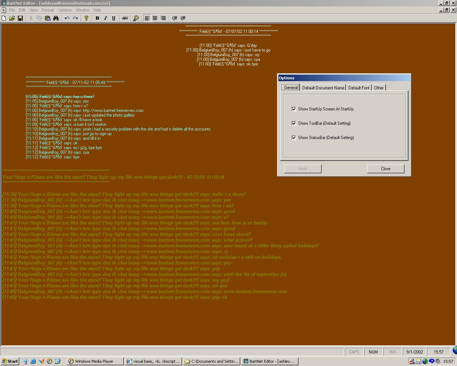Toggle bold formatting

[97, 18]
